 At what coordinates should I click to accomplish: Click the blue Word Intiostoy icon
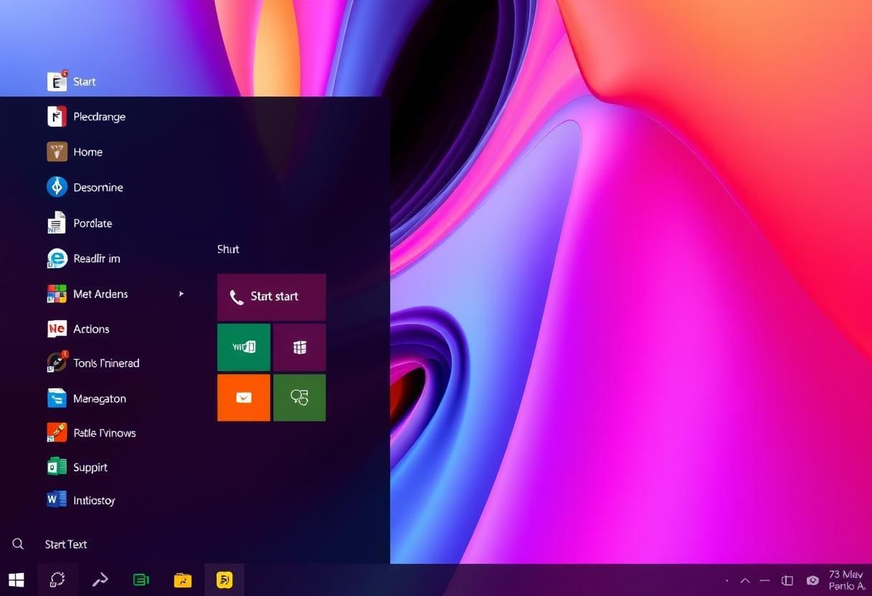[57, 500]
